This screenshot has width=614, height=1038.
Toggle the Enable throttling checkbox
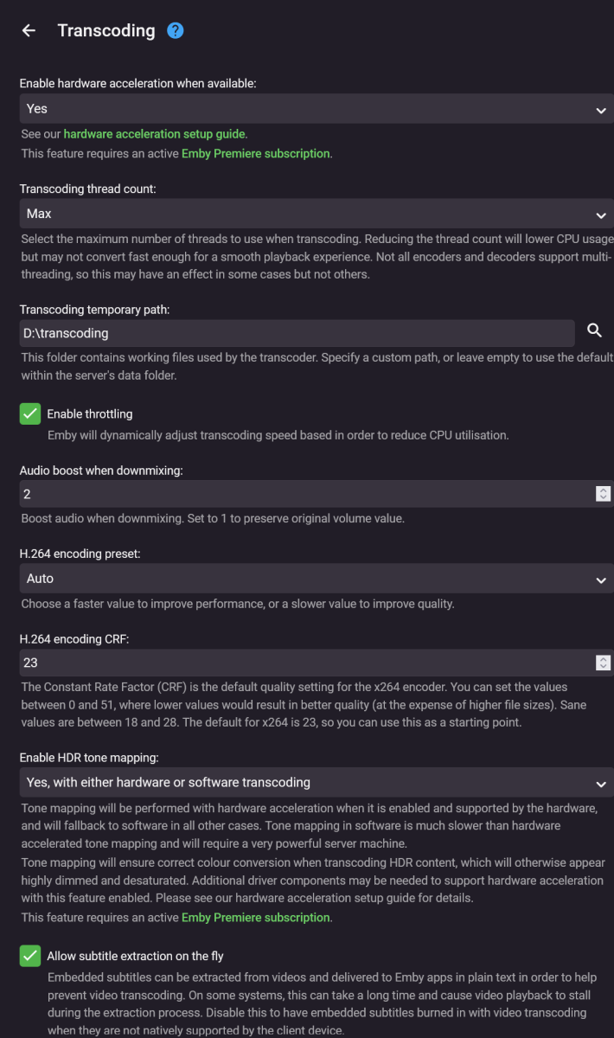click(30, 413)
